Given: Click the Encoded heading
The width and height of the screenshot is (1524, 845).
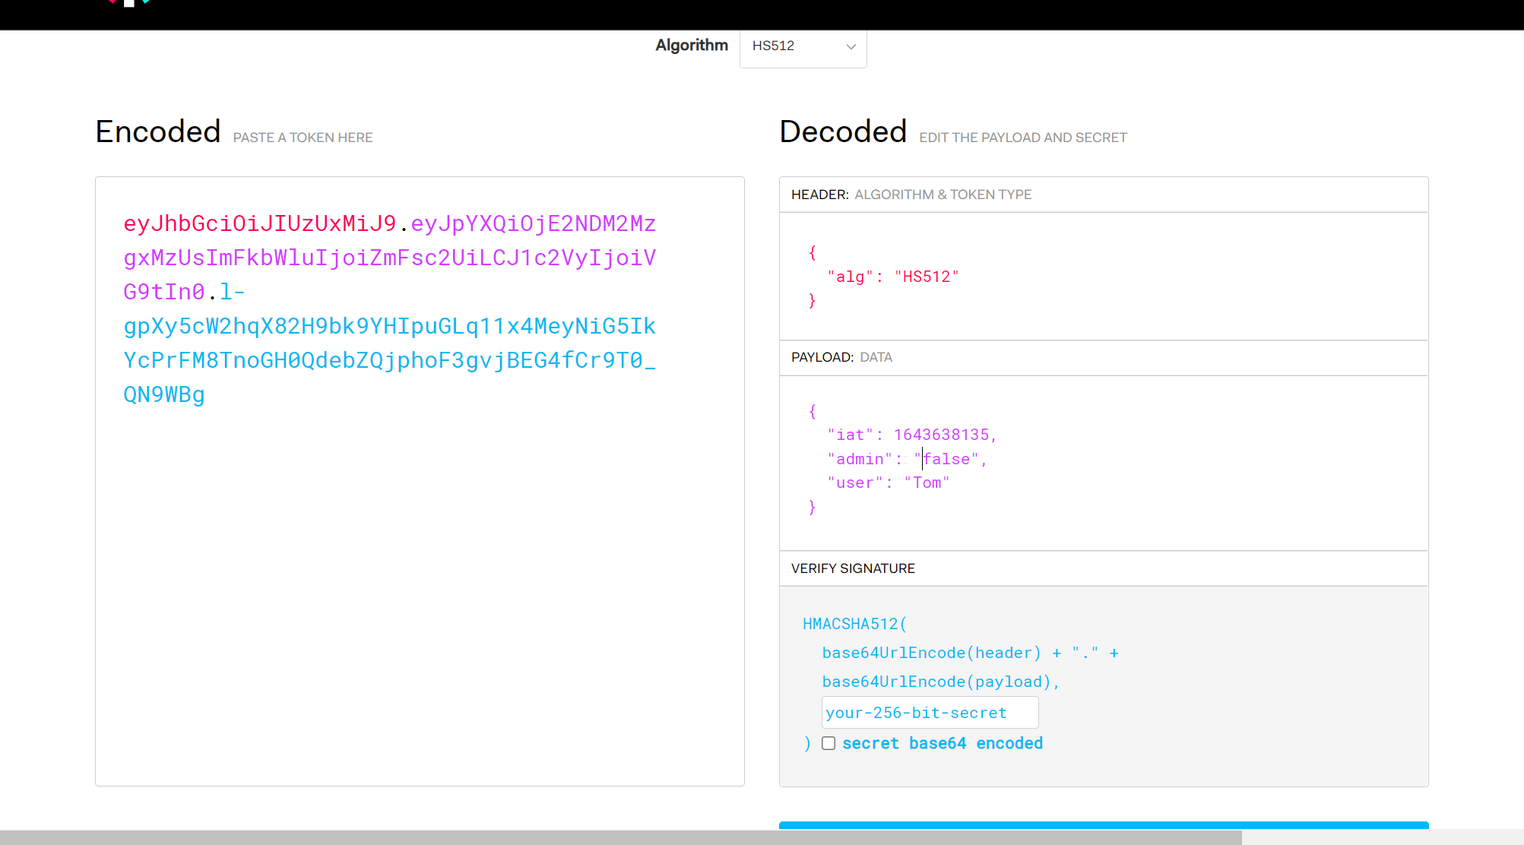Looking at the screenshot, I should [x=158, y=131].
